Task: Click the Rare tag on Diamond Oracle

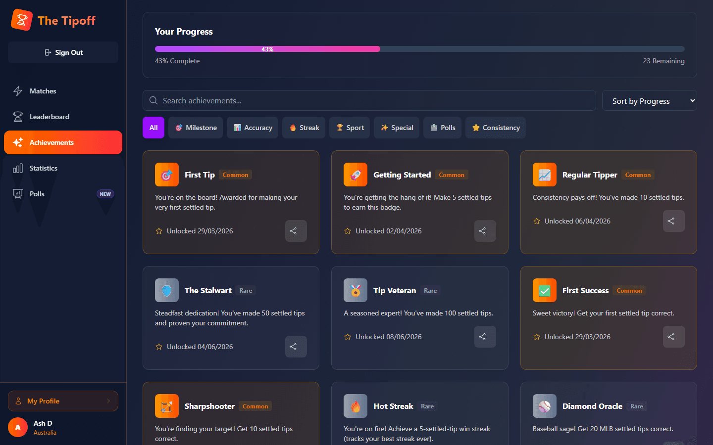Action: tap(637, 406)
